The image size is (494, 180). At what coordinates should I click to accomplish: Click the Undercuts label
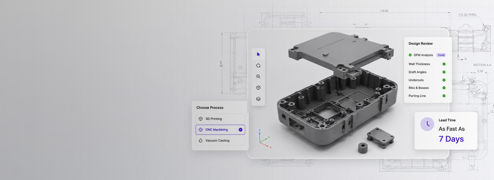click(x=416, y=80)
